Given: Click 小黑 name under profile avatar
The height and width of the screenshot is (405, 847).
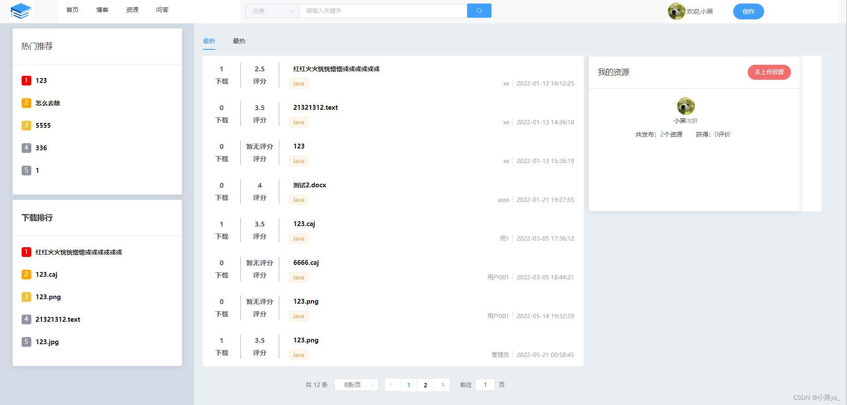Looking at the screenshot, I should pos(680,121).
